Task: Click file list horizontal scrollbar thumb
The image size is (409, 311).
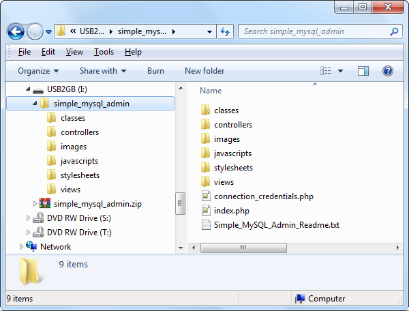Action: [243, 248]
